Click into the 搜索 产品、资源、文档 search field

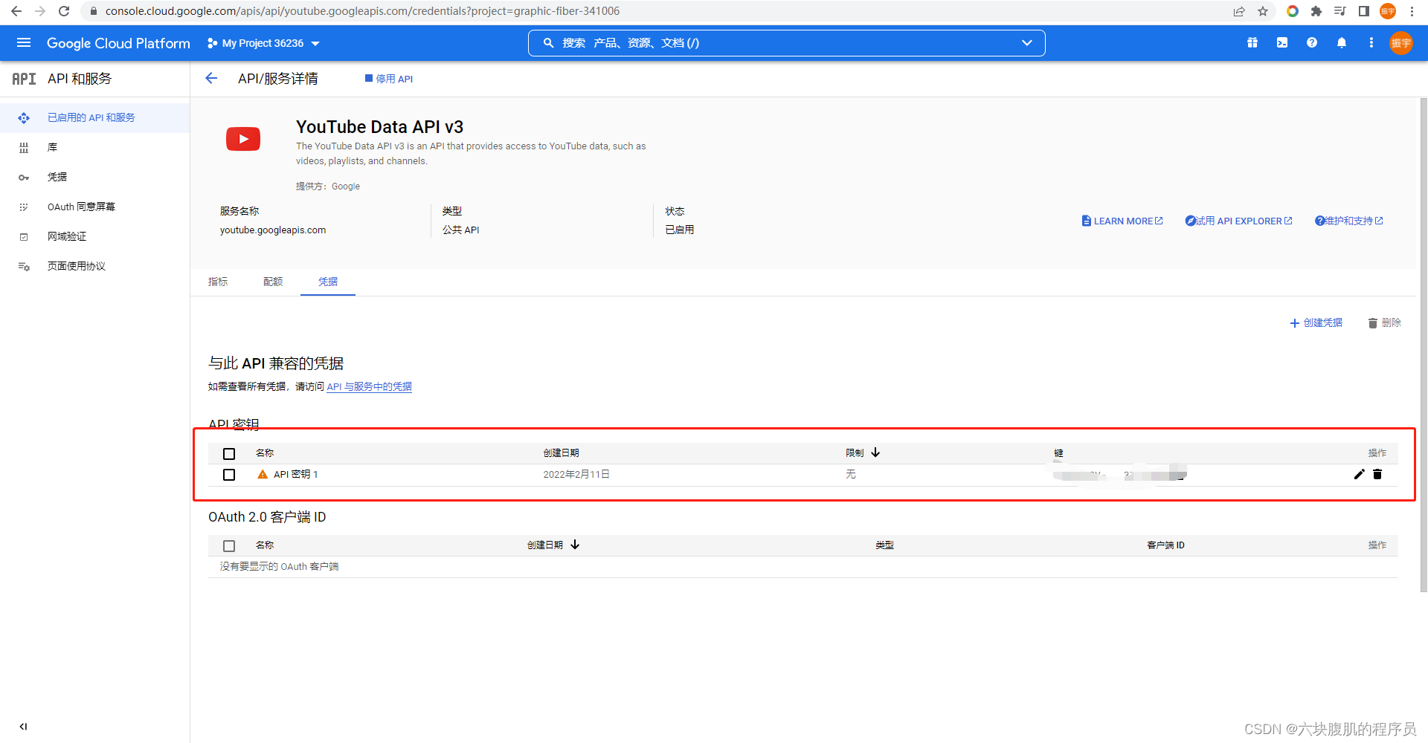[786, 43]
